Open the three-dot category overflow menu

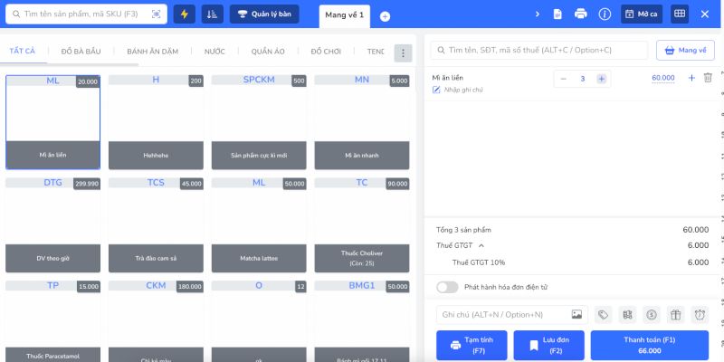click(403, 52)
